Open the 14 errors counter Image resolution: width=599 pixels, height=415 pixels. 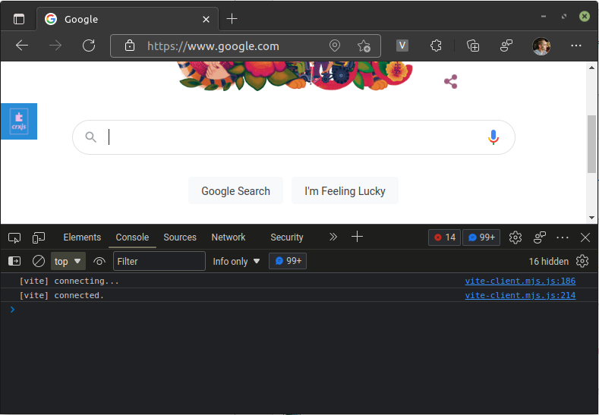445,237
